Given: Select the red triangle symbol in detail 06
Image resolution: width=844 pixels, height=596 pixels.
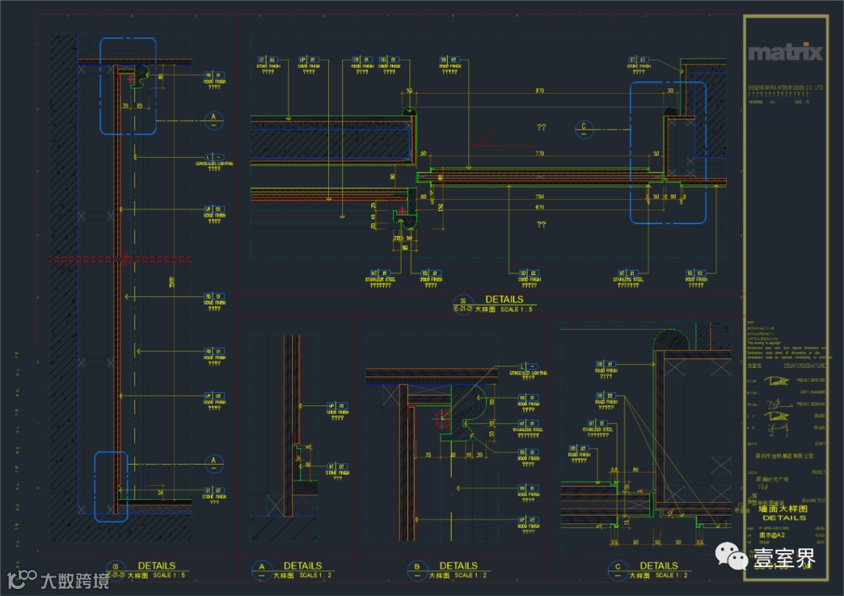Looking at the screenshot, I should point(485,139).
